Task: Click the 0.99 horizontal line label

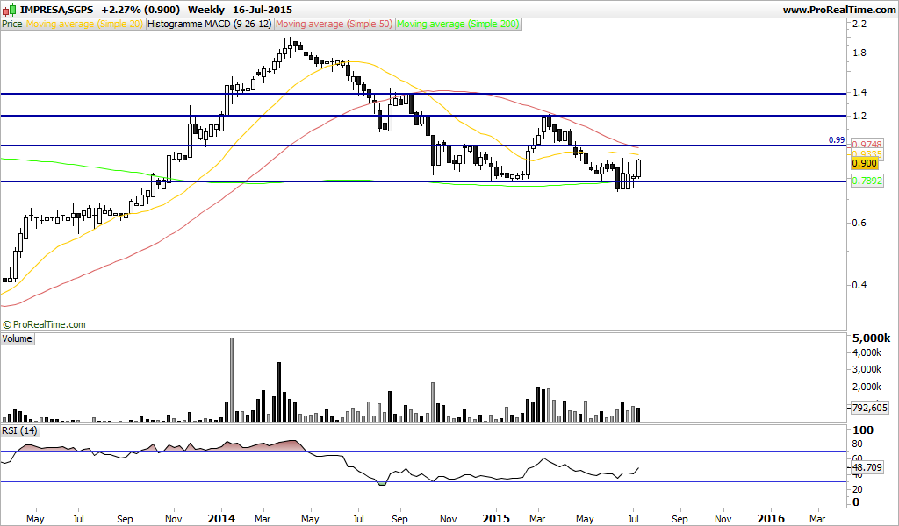Action: click(x=837, y=139)
